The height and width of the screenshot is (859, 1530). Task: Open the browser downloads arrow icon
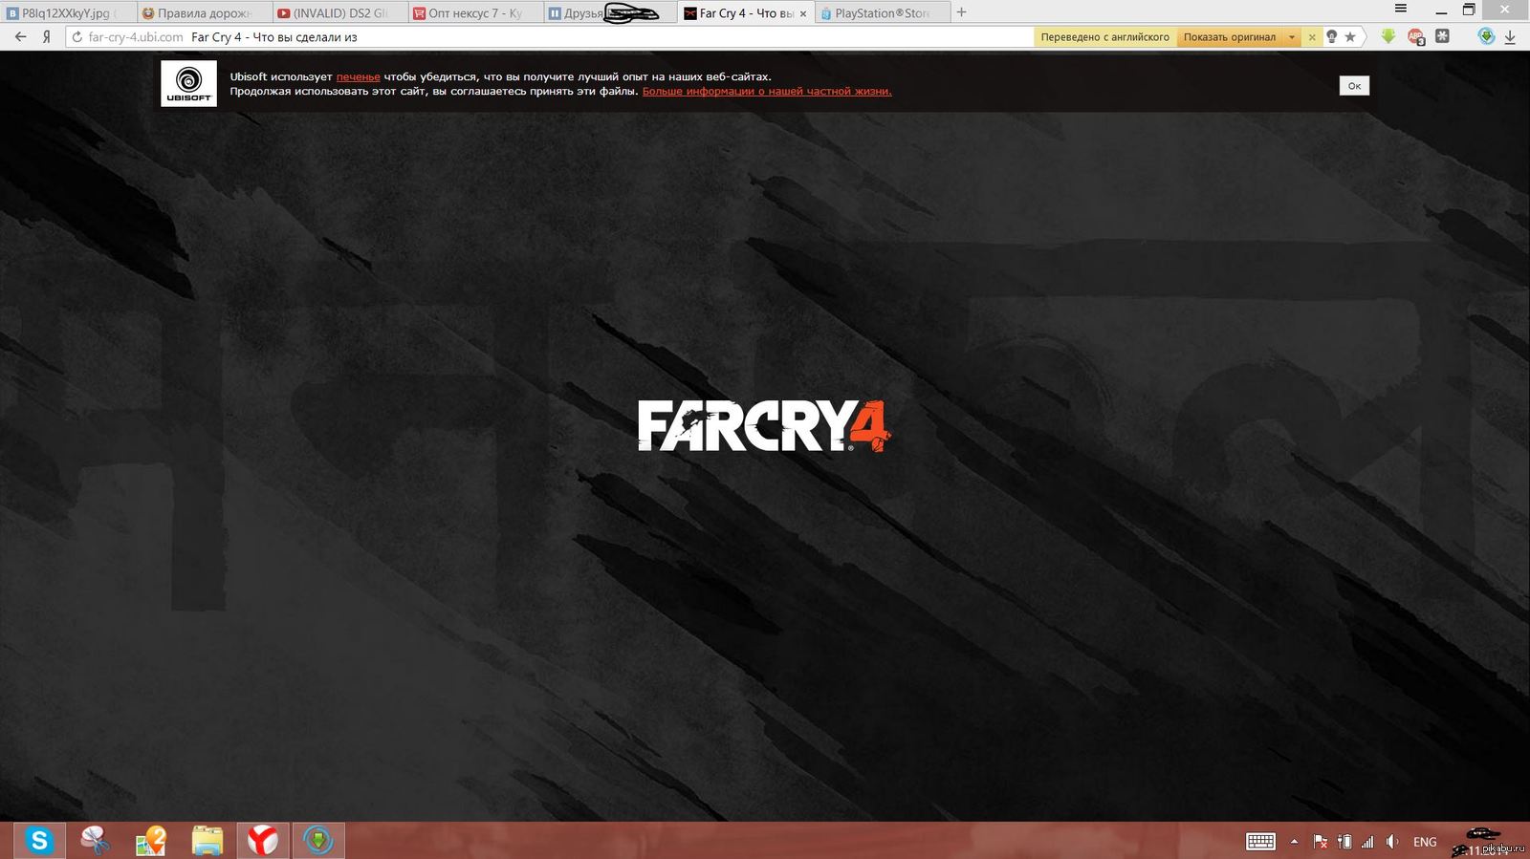tap(1510, 37)
